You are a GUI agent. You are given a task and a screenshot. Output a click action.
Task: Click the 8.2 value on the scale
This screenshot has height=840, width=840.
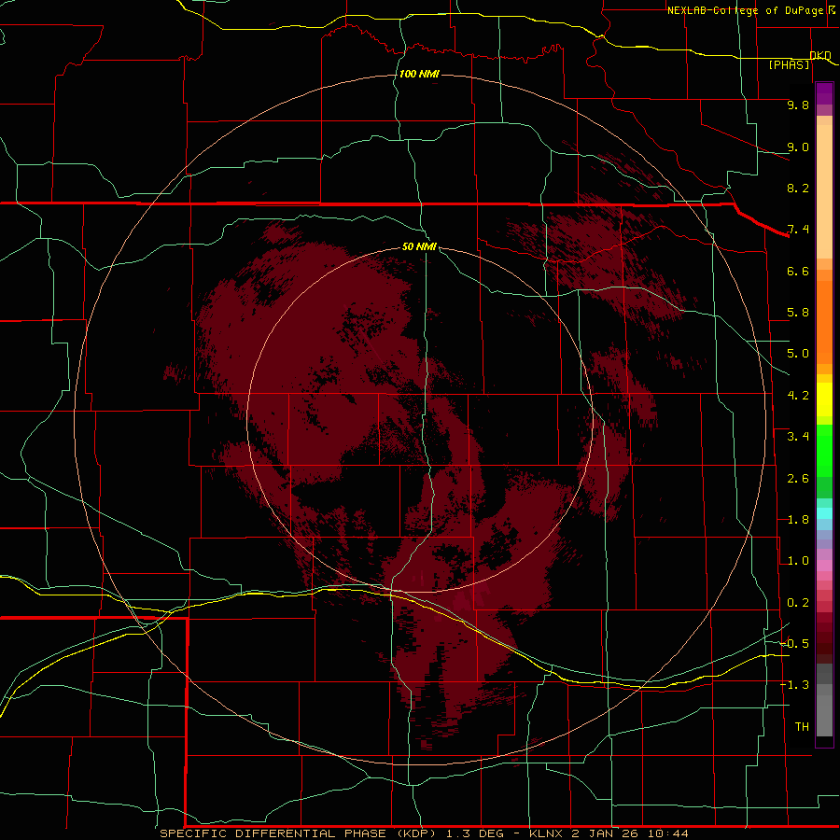click(798, 188)
